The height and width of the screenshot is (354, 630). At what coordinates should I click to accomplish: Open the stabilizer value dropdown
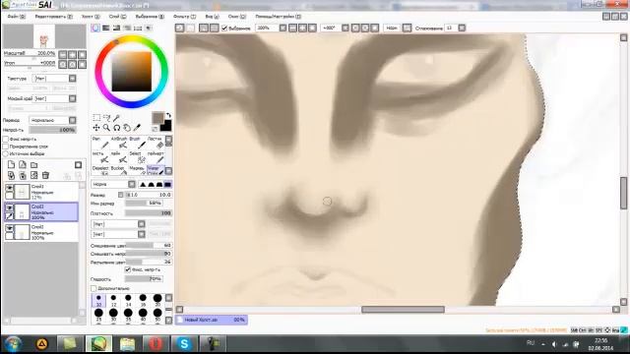[462, 28]
